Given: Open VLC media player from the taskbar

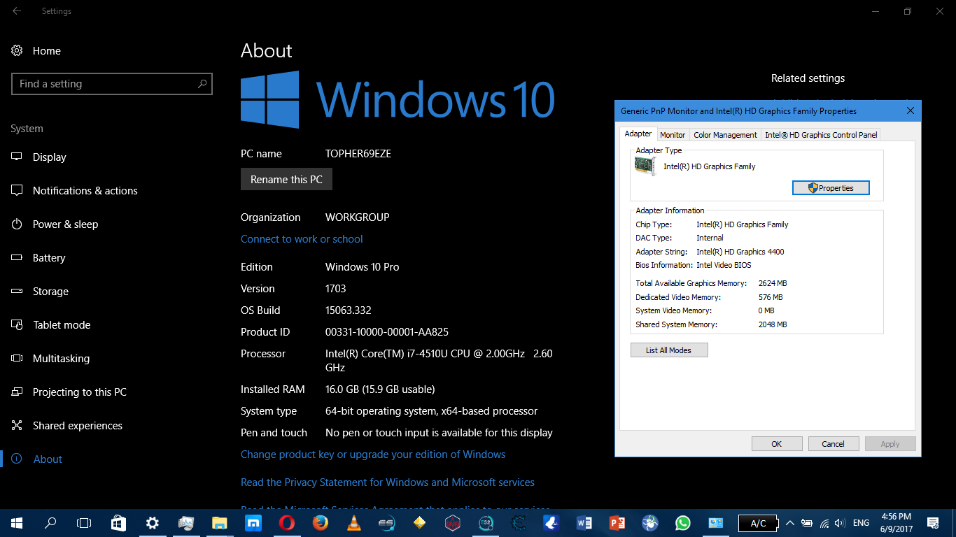Looking at the screenshot, I should coord(354,523).
